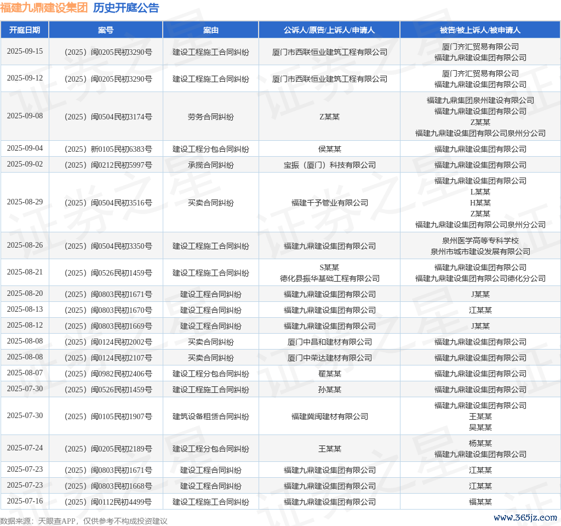The image size is (561, 526).
Task: Click the 2025-08-29 hearing date cell
Action: coord(25,202)
